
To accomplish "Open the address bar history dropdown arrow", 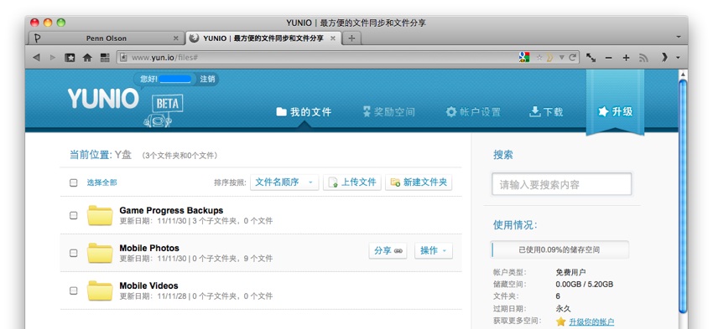I will tap(561, 58).
